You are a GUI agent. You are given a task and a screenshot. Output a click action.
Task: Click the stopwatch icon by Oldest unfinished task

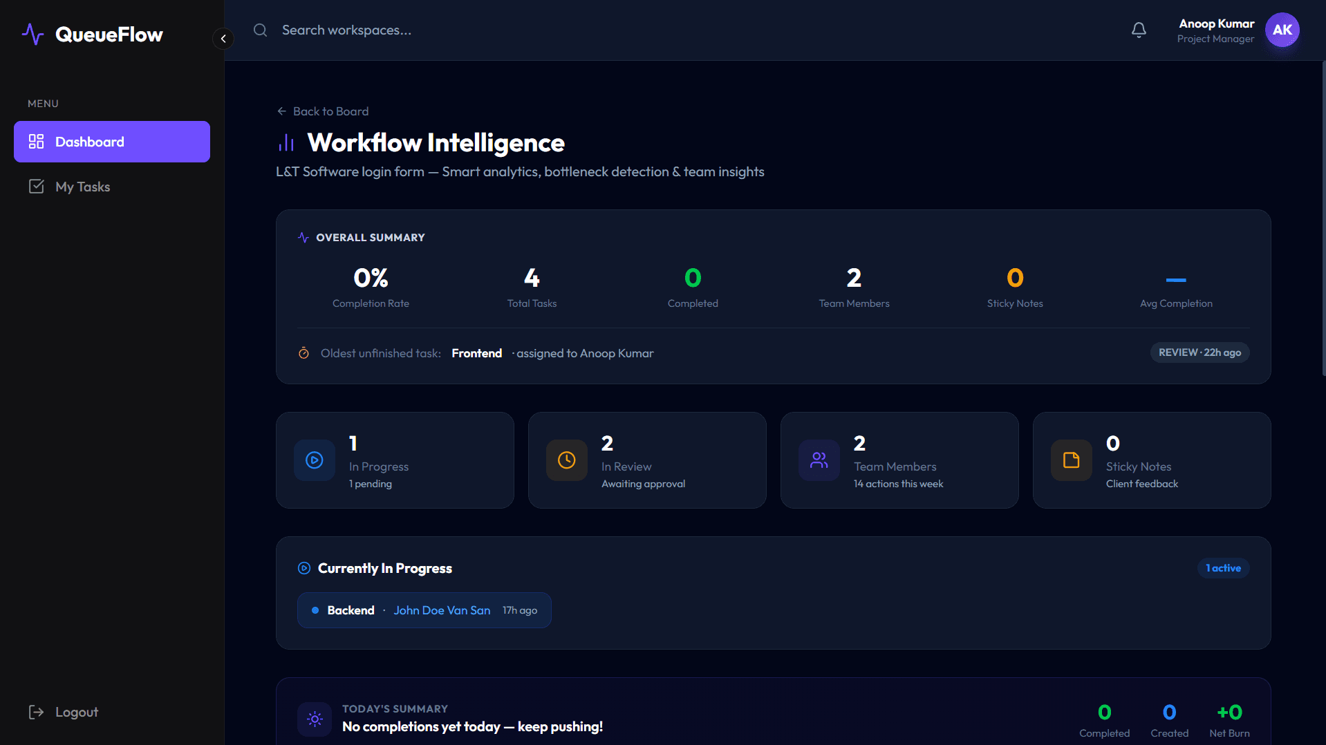(304, 353)
